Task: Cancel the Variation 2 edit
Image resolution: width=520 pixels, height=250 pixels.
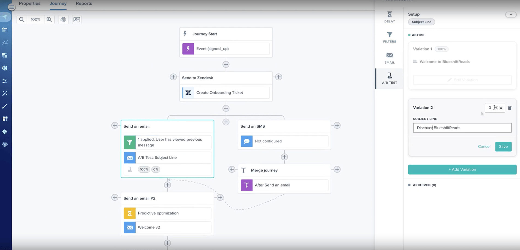Action: [484, 147]
